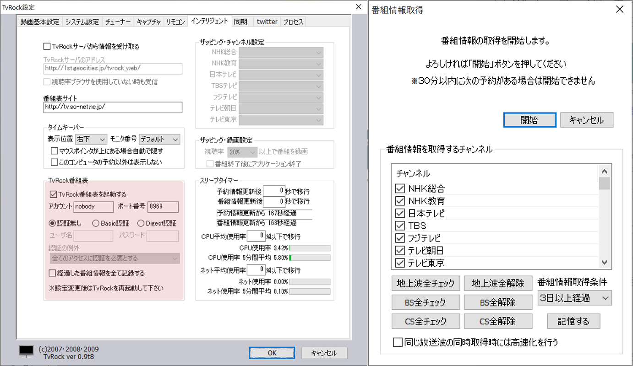633x366 pixels.
Task: Click CPU使用率 progress bar
Action: tap(310, 248)
